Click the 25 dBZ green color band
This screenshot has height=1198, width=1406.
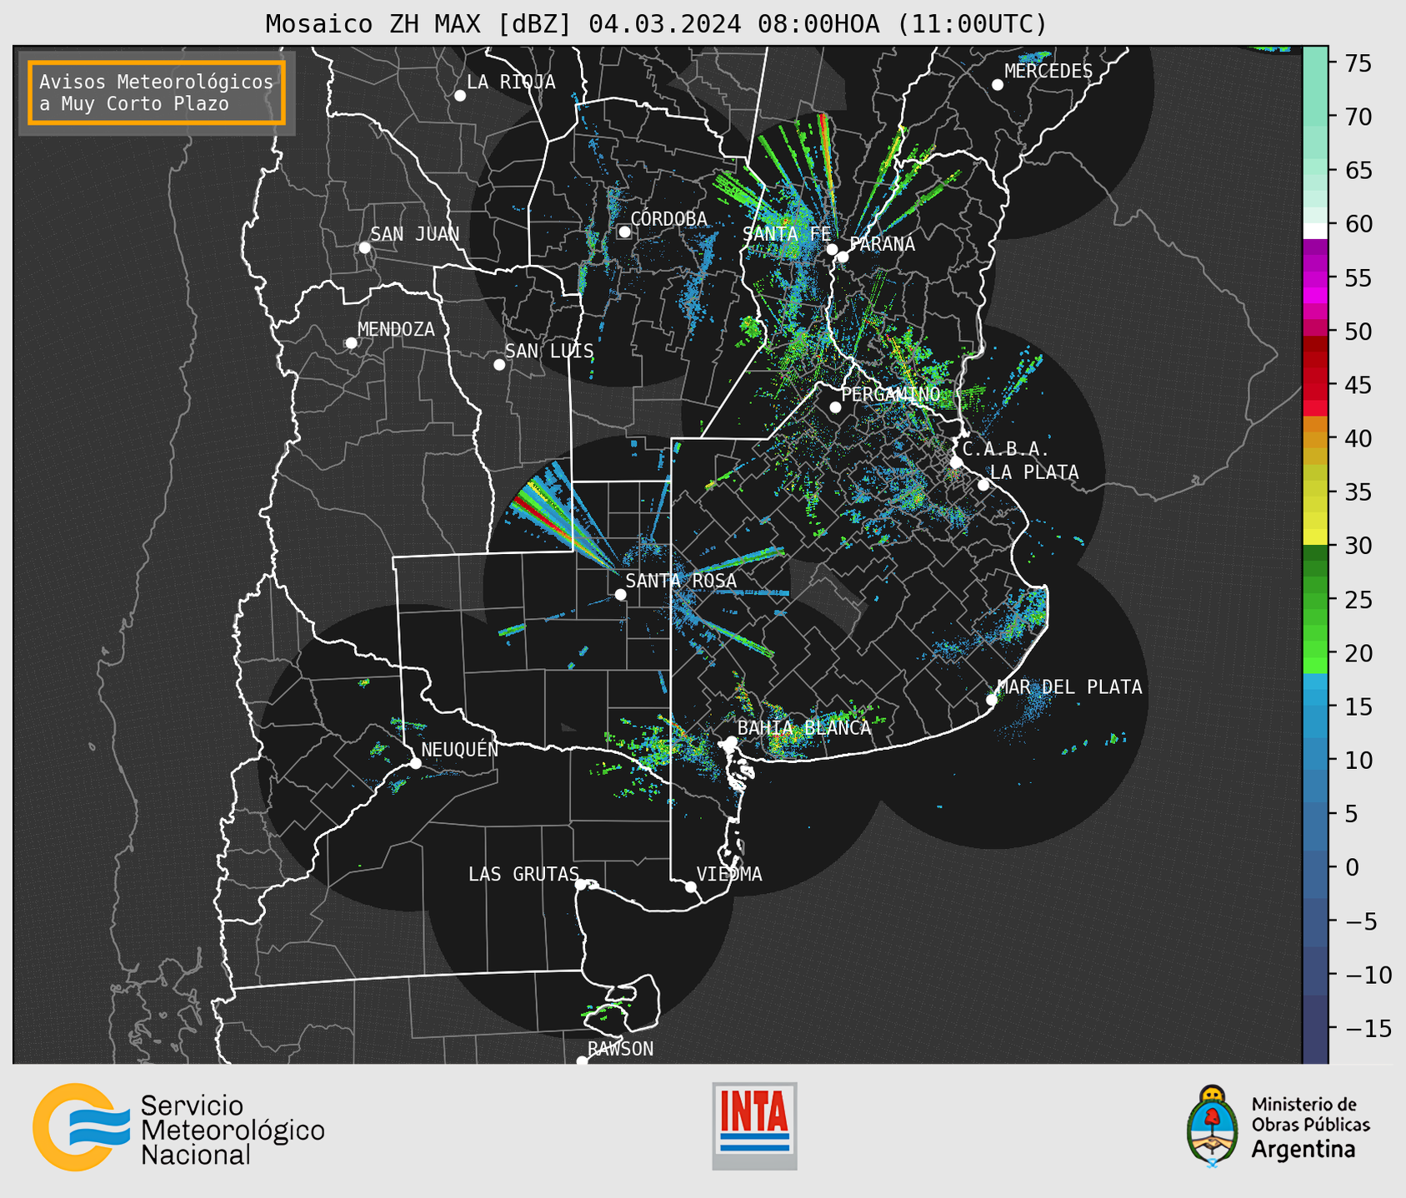coord(1315,599)
